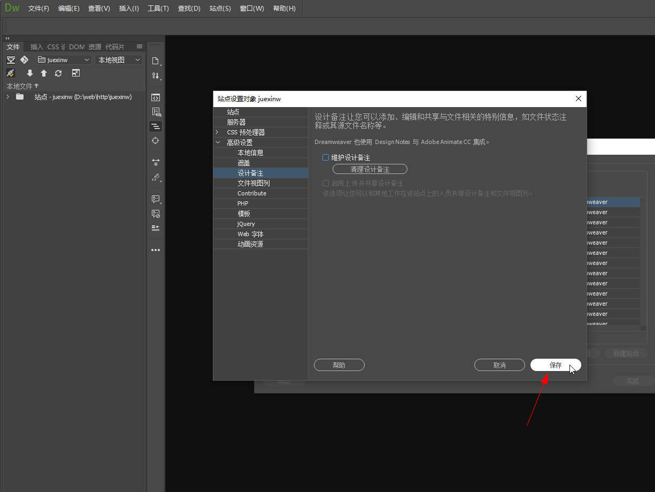Click the three-dots customize toolbar icon
Image resolution: width=655 pixels, height=492 pixels.
coord(156,250)
